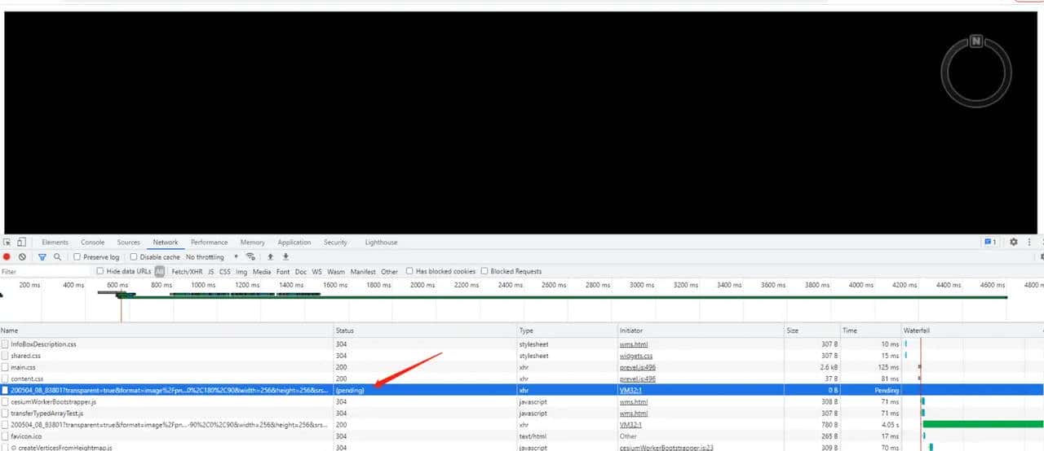Screen dimensions: 1044x451
Task: Open network search with magnifier icon
Action: coord(57,257)
